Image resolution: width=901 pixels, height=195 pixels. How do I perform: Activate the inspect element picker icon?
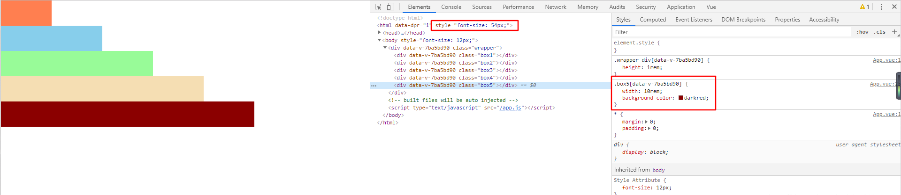[378, 7]
